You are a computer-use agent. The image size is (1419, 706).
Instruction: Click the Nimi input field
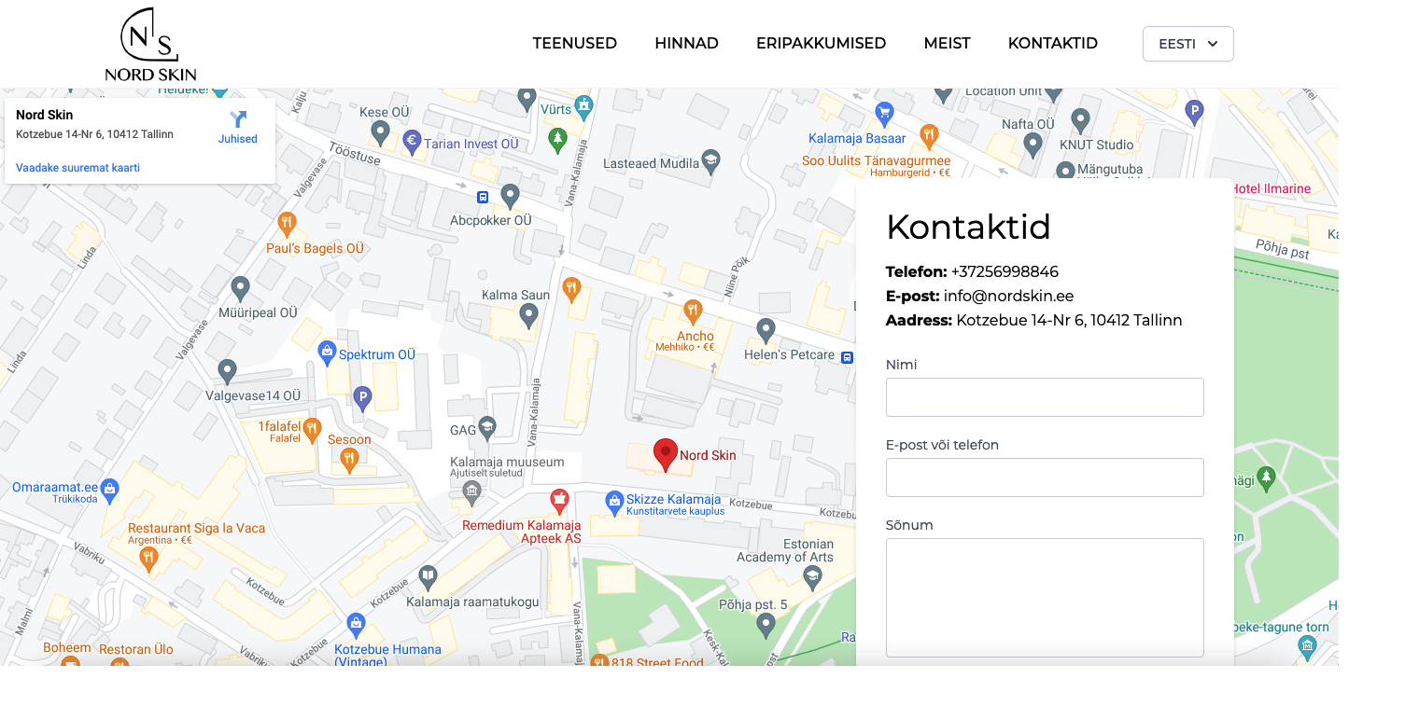pos(1044,397)
